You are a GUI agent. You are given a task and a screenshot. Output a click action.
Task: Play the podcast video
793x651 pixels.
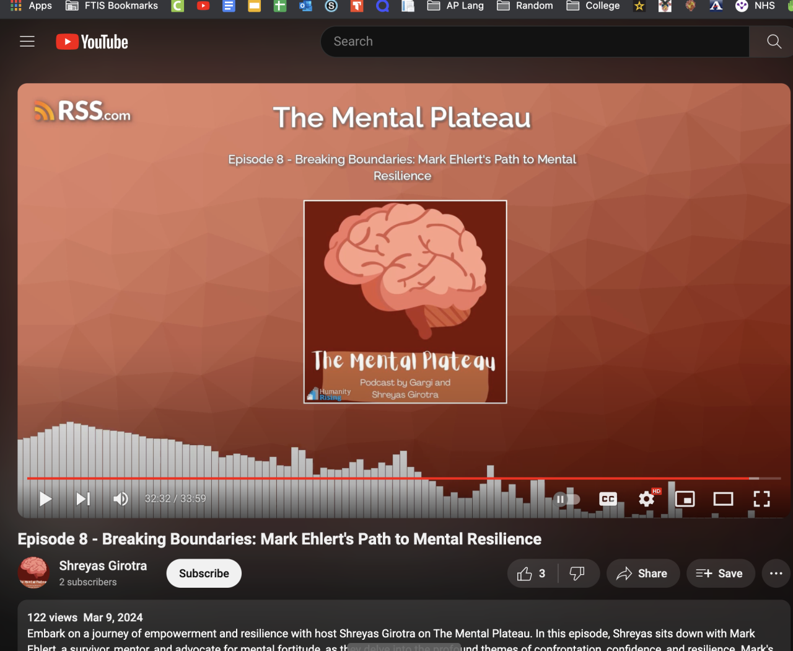click(x=45, y=498)
